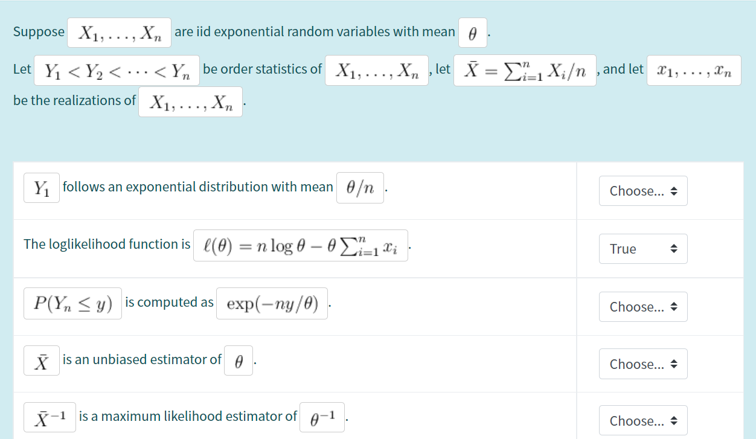This screenshot has height=439, width=756.
Task: Click the P(Yn ≤ y) formula box
Action: tap(72, 303)
